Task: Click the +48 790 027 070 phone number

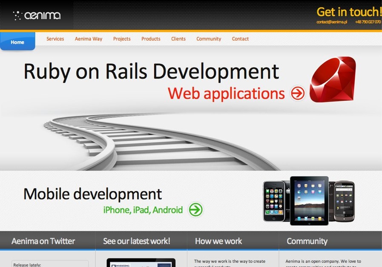Action: [x=368, y=22]
